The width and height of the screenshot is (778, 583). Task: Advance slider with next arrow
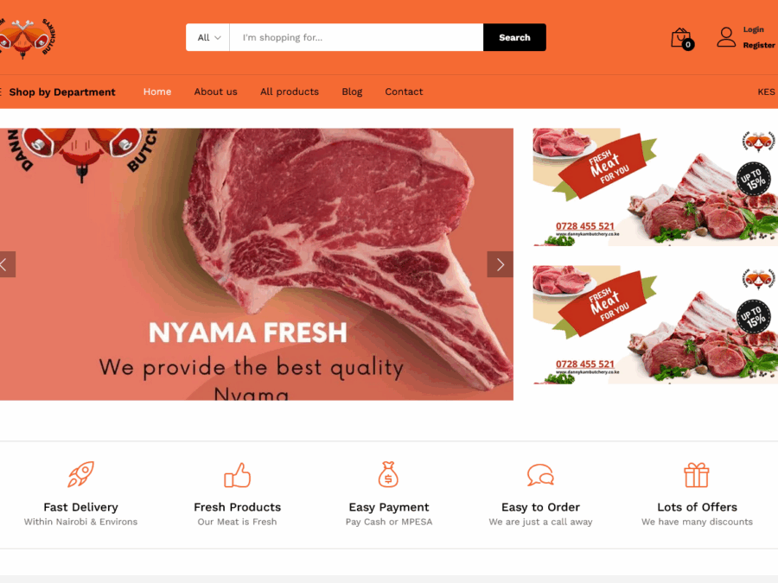(501, 264)
